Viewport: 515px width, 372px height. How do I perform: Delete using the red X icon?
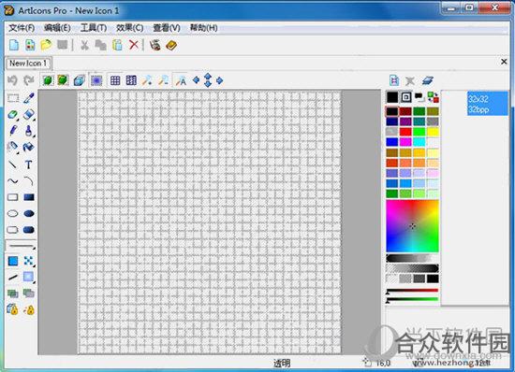coord(134,45)
